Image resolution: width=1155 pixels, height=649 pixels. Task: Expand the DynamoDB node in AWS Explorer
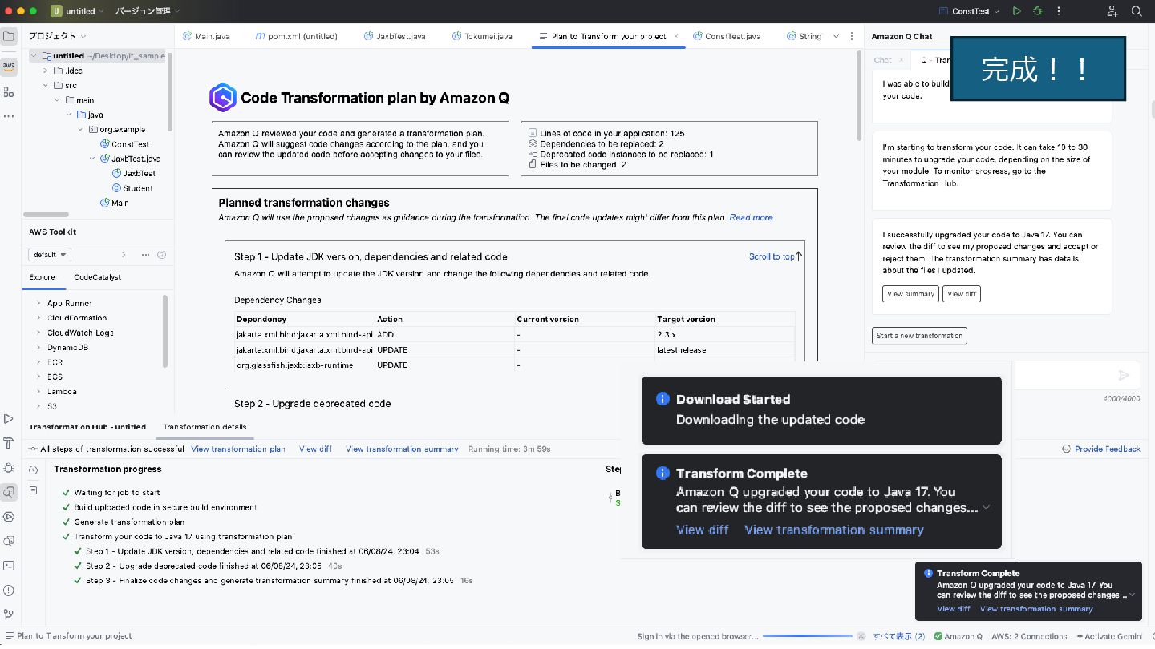[x=38, y=347]
